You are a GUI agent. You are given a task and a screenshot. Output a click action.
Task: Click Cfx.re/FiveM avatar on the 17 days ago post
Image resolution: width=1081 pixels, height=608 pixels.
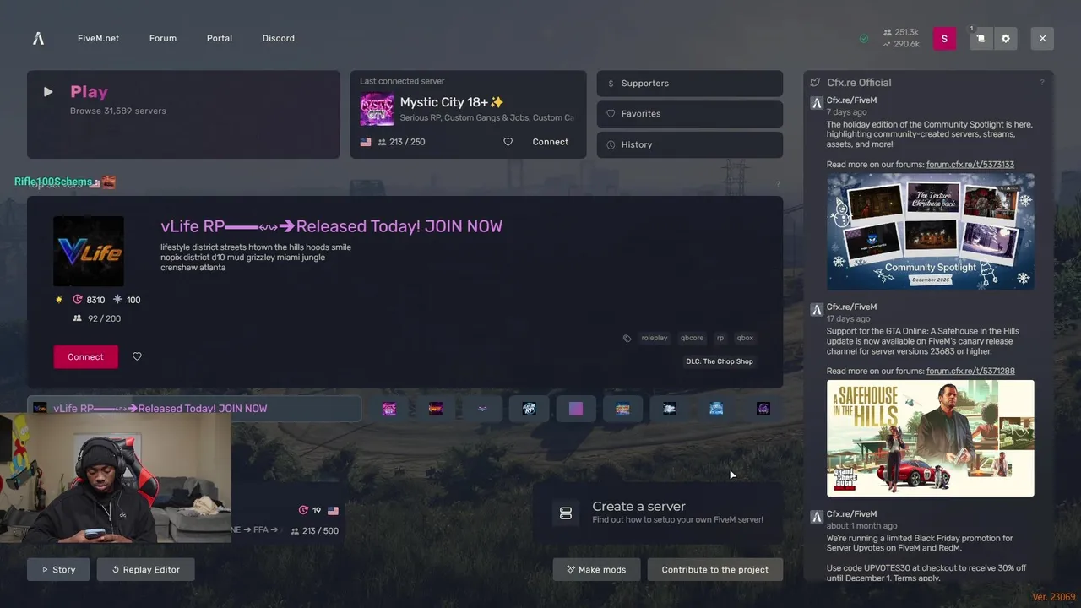(x=817, y=310)
